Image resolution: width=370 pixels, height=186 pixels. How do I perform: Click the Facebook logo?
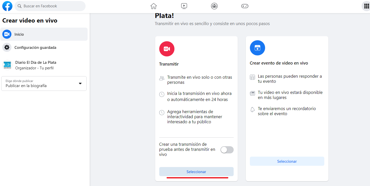pos(7,6)
